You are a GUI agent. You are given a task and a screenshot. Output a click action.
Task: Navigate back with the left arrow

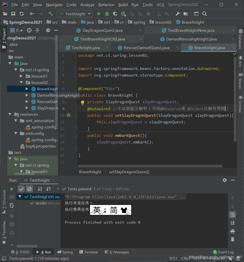click(32, 14)
